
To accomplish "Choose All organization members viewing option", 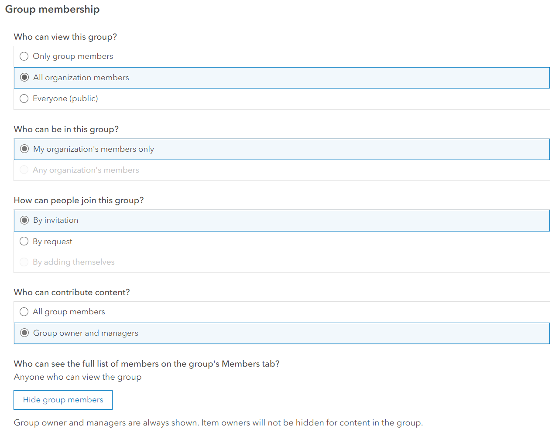I will click(x=24, y=78).
